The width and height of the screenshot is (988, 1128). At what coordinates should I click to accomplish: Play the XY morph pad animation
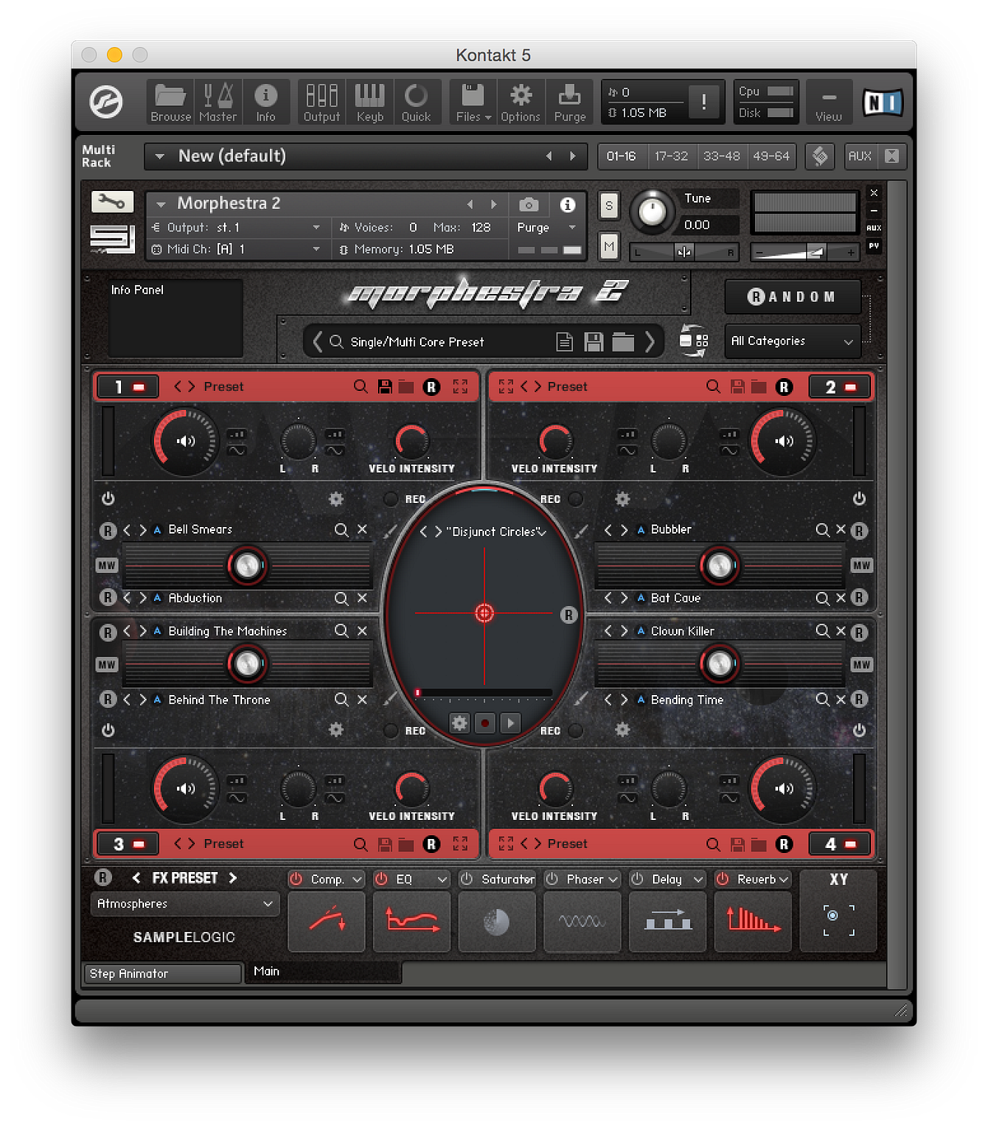[510, 723]
